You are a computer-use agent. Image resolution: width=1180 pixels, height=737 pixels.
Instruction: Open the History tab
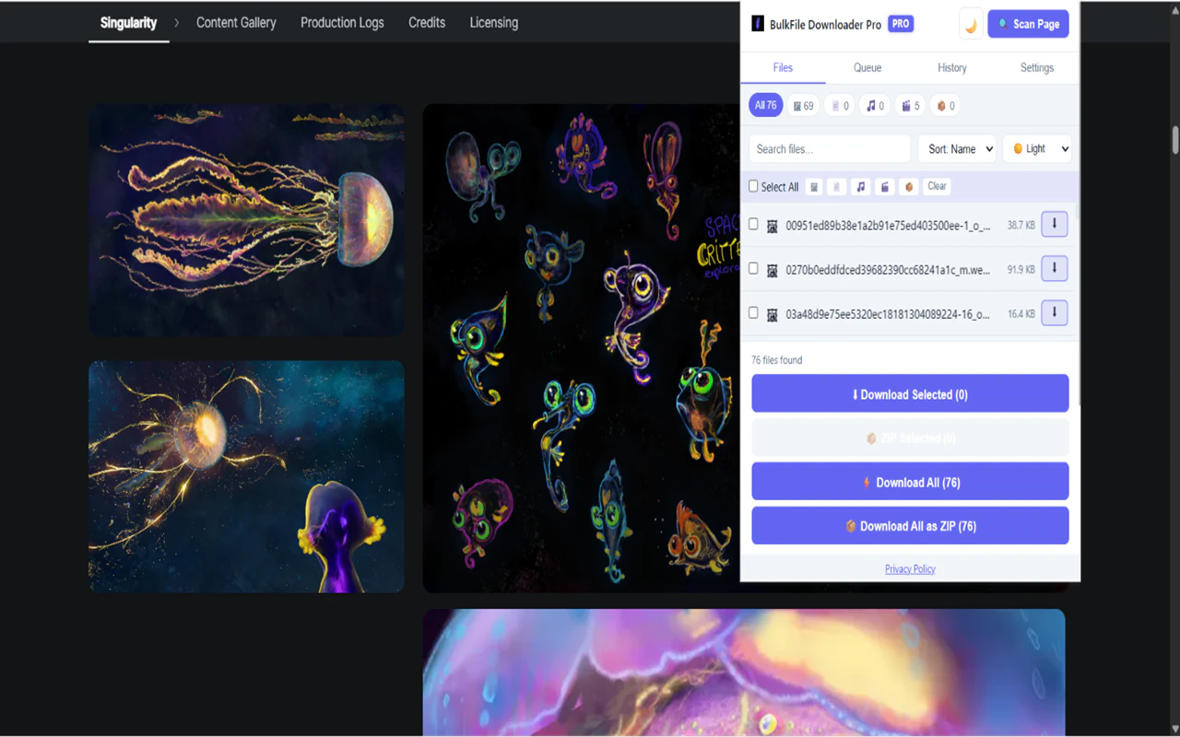[952, 67]
